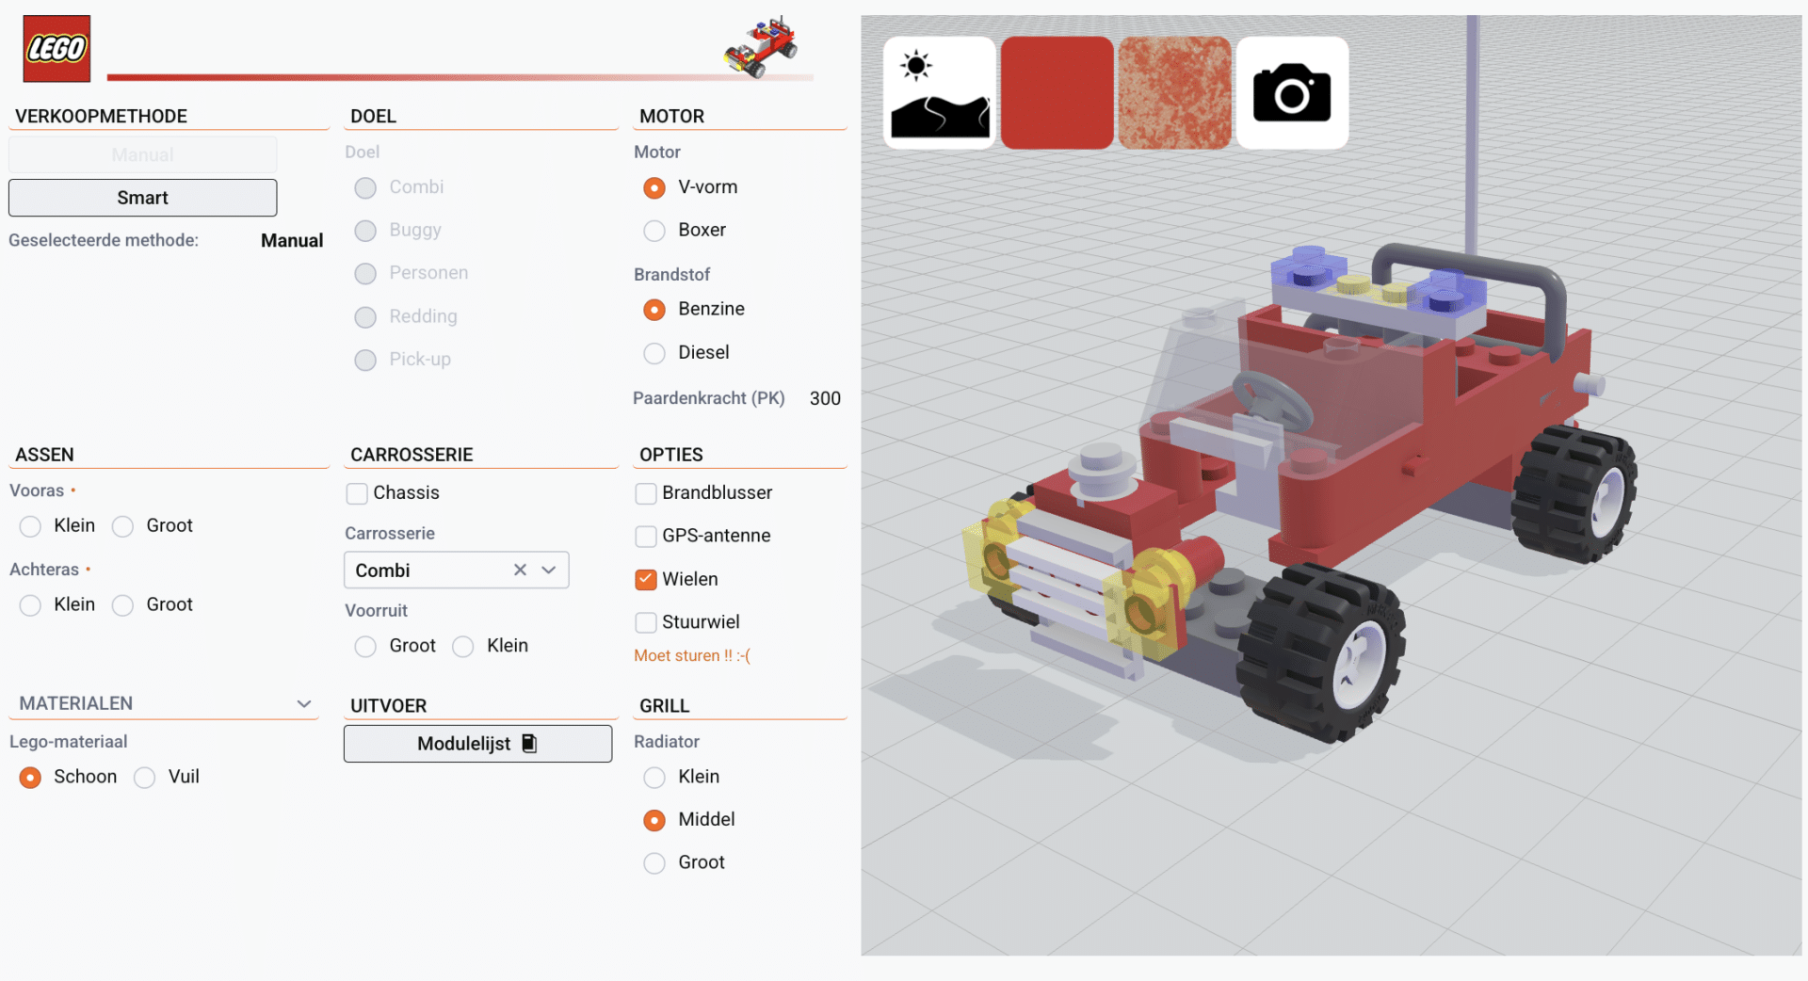Select Schoon Lego-materiaal

click(30, 778)
